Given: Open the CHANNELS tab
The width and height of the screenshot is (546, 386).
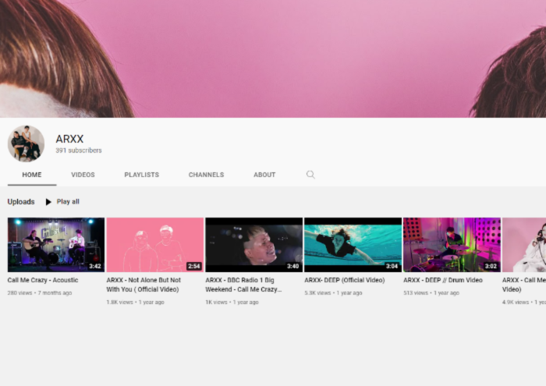Looking at the screenshot, I should (x=206, y=175).
